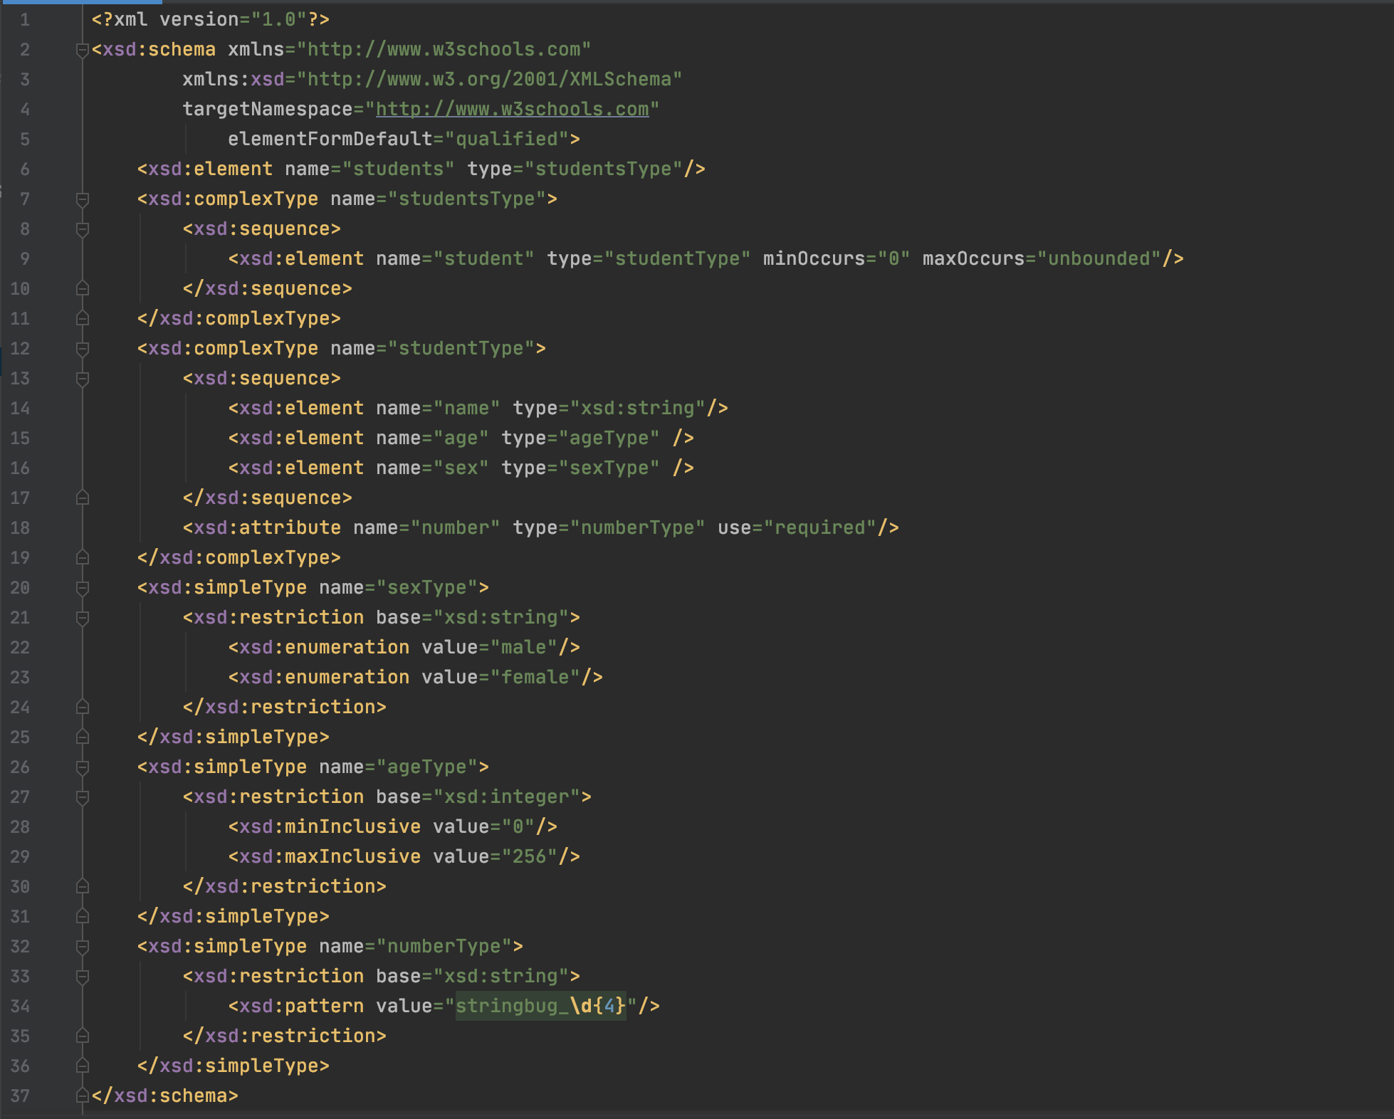This screenshot has width=1394, height=1119.
Task: Collapse the studentType complexType fold on line 12
Action: [x=83, y=349]
